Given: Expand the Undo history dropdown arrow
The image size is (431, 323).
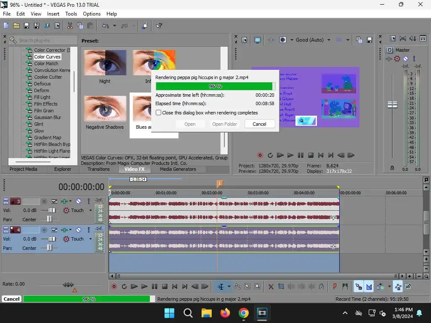Looking at the screenshot, I should [x=114, y=26].
